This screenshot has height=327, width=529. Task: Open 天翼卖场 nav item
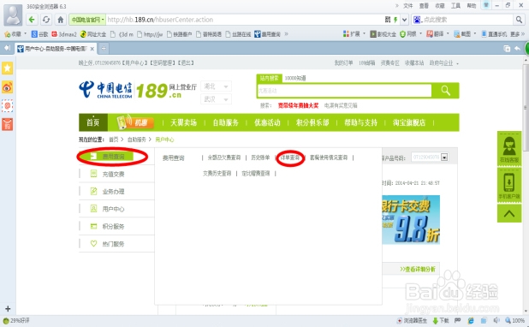(x=183, y=122)
